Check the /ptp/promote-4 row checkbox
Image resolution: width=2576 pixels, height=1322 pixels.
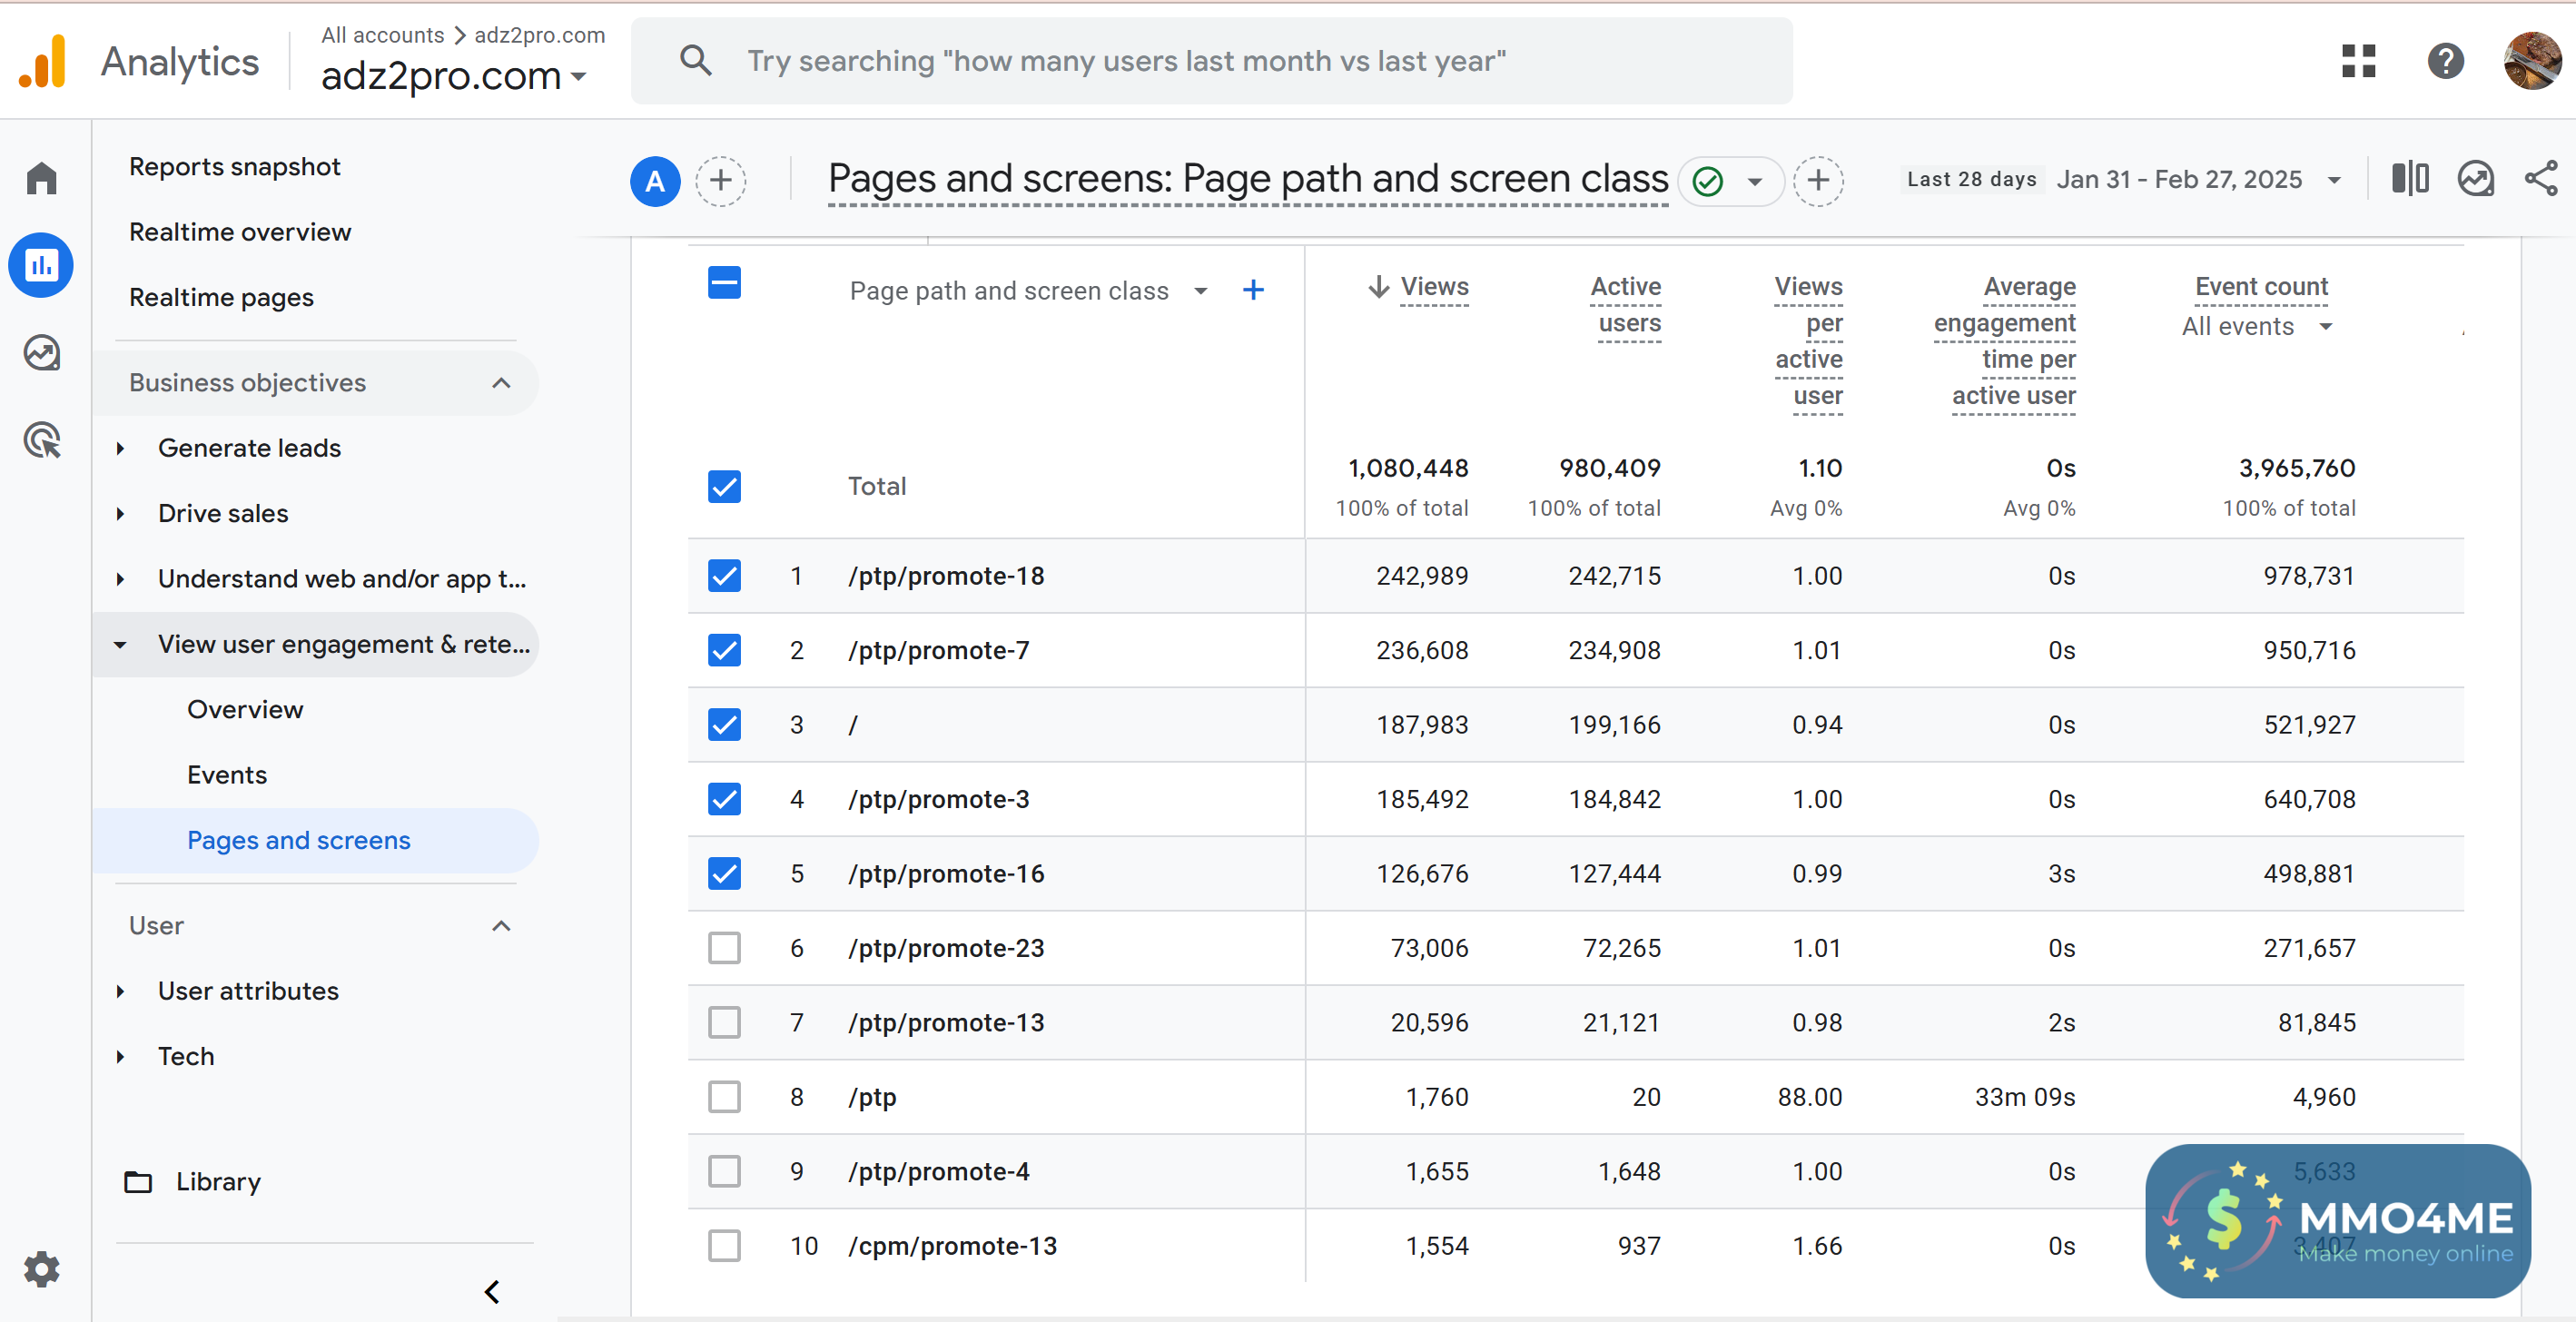(x=724, y=1171)
